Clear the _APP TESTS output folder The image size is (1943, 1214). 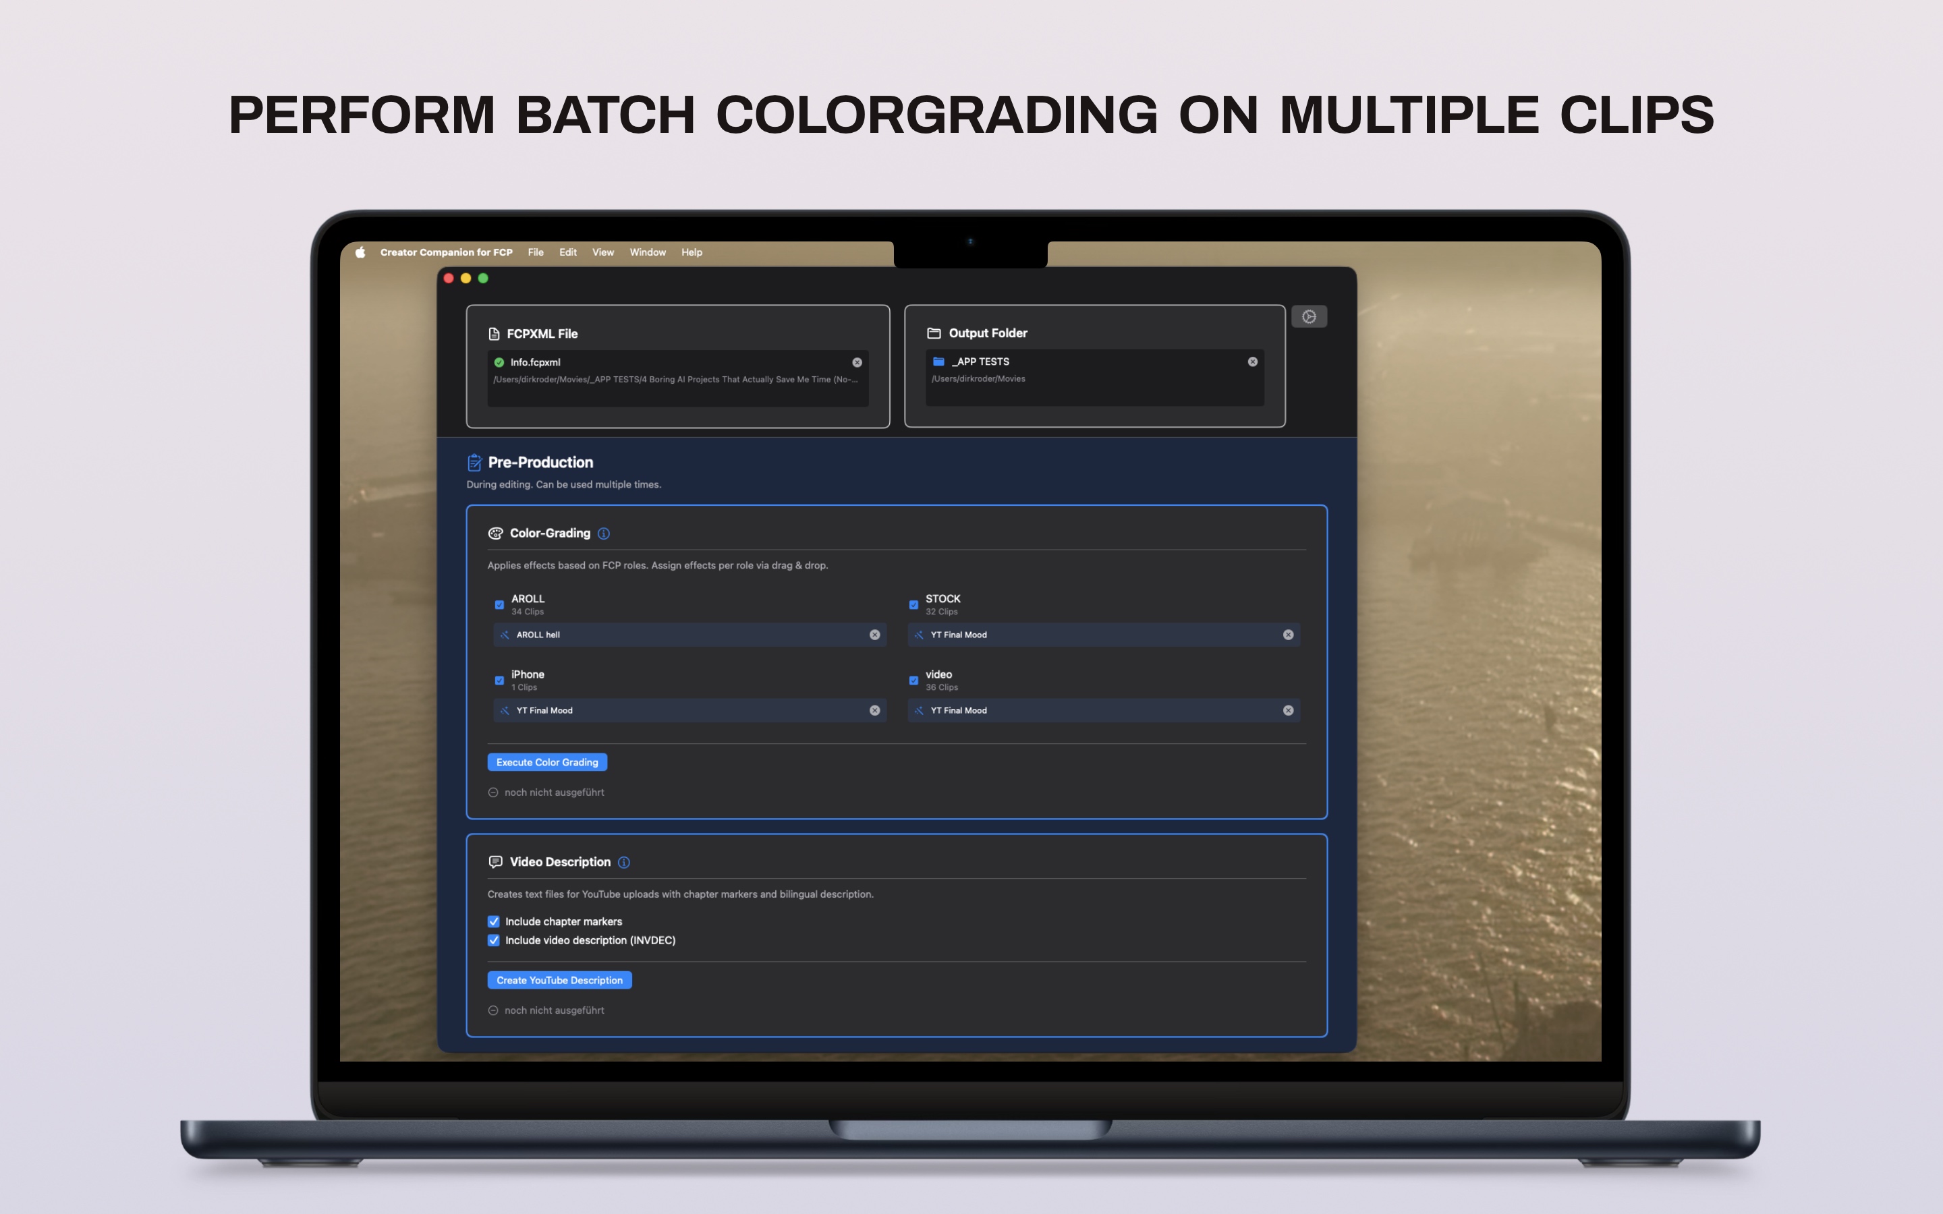coord(1253,362)
